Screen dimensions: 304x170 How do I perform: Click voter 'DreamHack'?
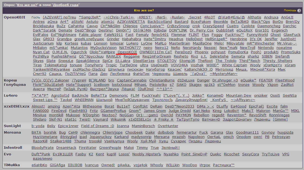click(66, 147)
